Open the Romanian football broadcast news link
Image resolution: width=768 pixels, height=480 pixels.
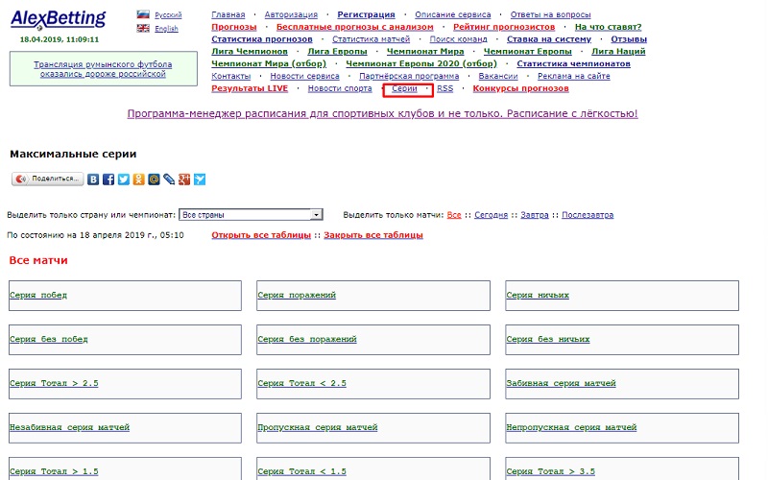[103, 68]
